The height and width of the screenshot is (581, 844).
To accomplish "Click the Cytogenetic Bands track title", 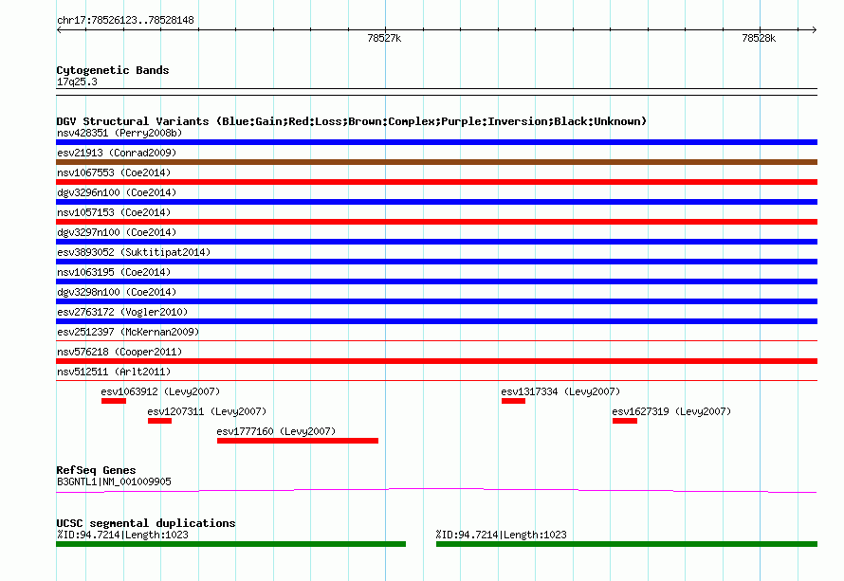I will coord(113,70).
